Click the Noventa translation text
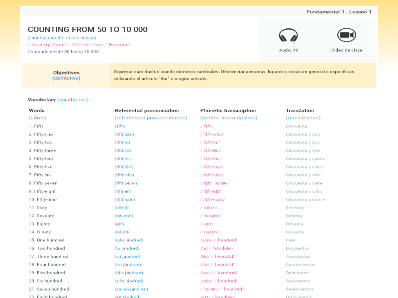This screenshot has width=398, height=298. (295, 232)
